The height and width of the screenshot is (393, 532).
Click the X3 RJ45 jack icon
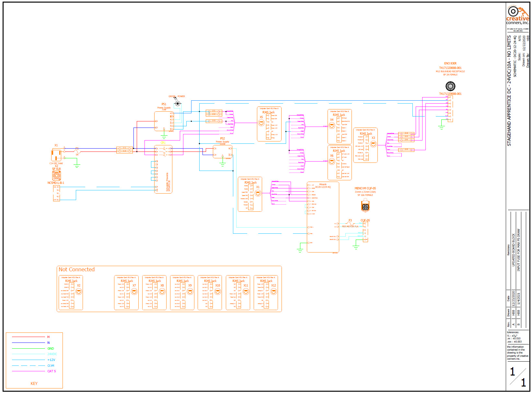373,144
